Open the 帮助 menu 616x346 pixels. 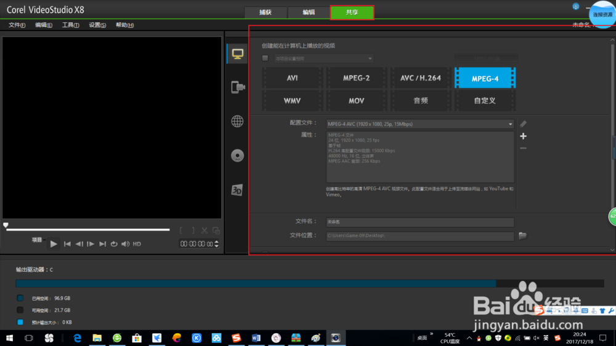(x=124, y=25)
